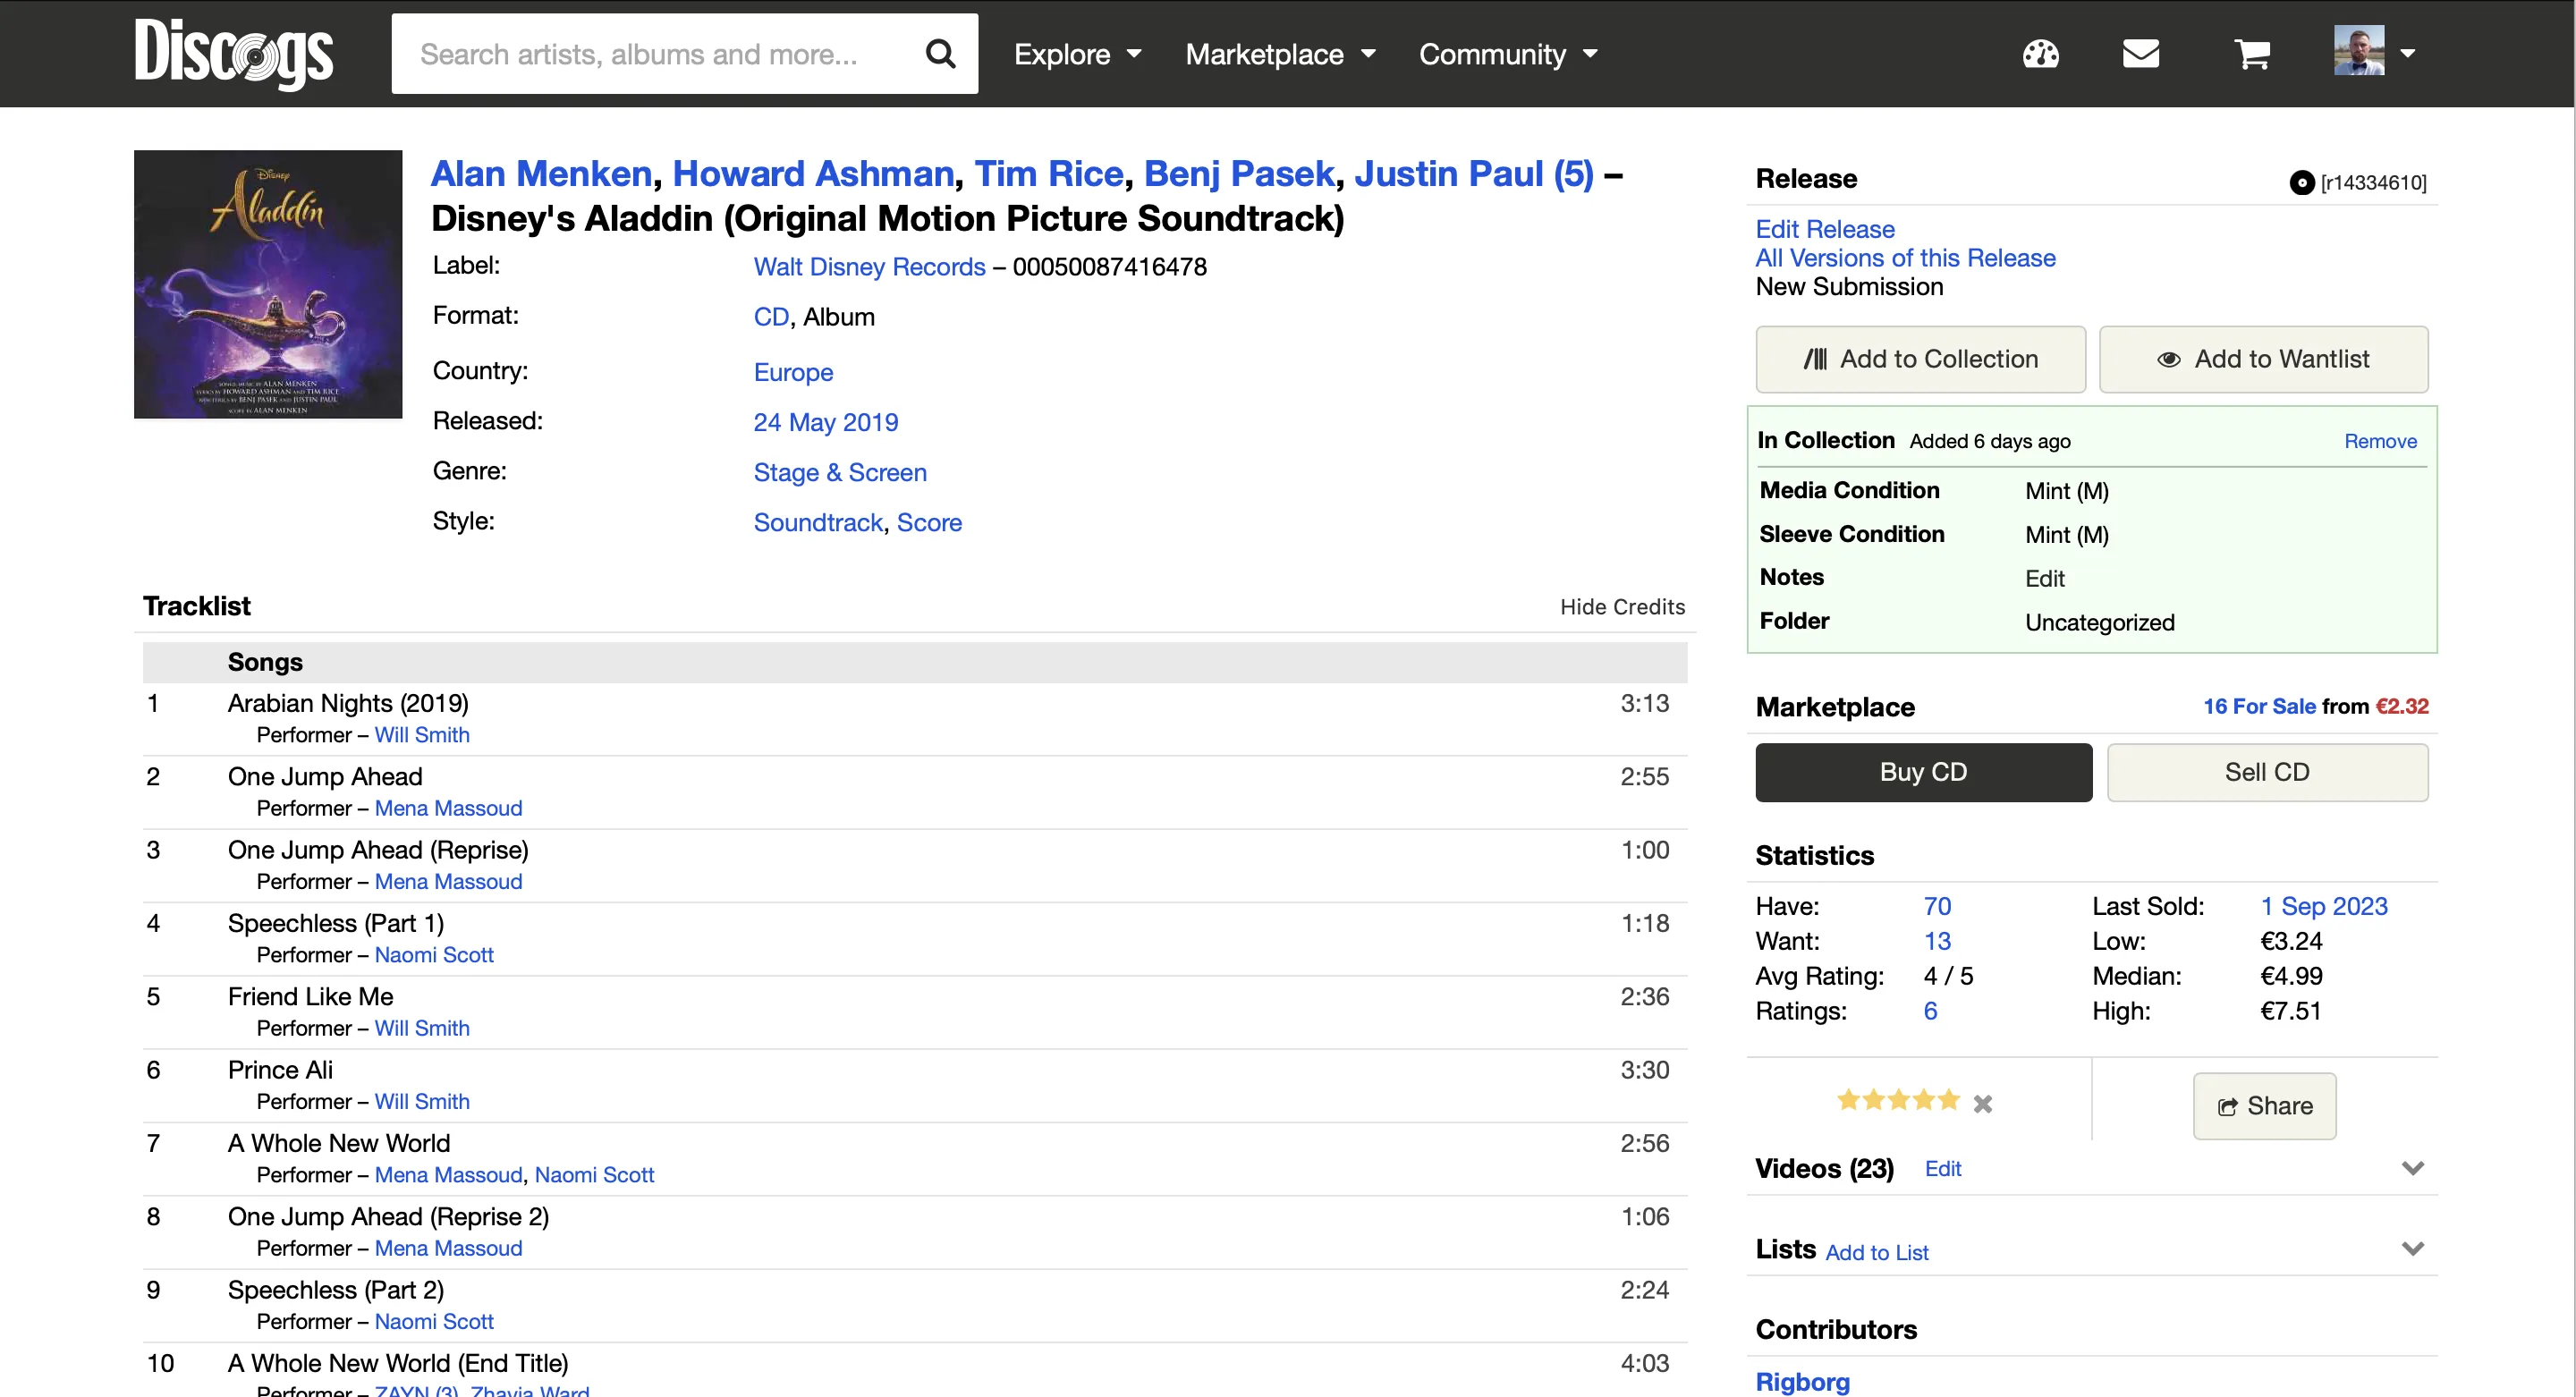Open the Walt Disney Records label link
Screen dimensions: 2576x1397
[x=868, y=266]
